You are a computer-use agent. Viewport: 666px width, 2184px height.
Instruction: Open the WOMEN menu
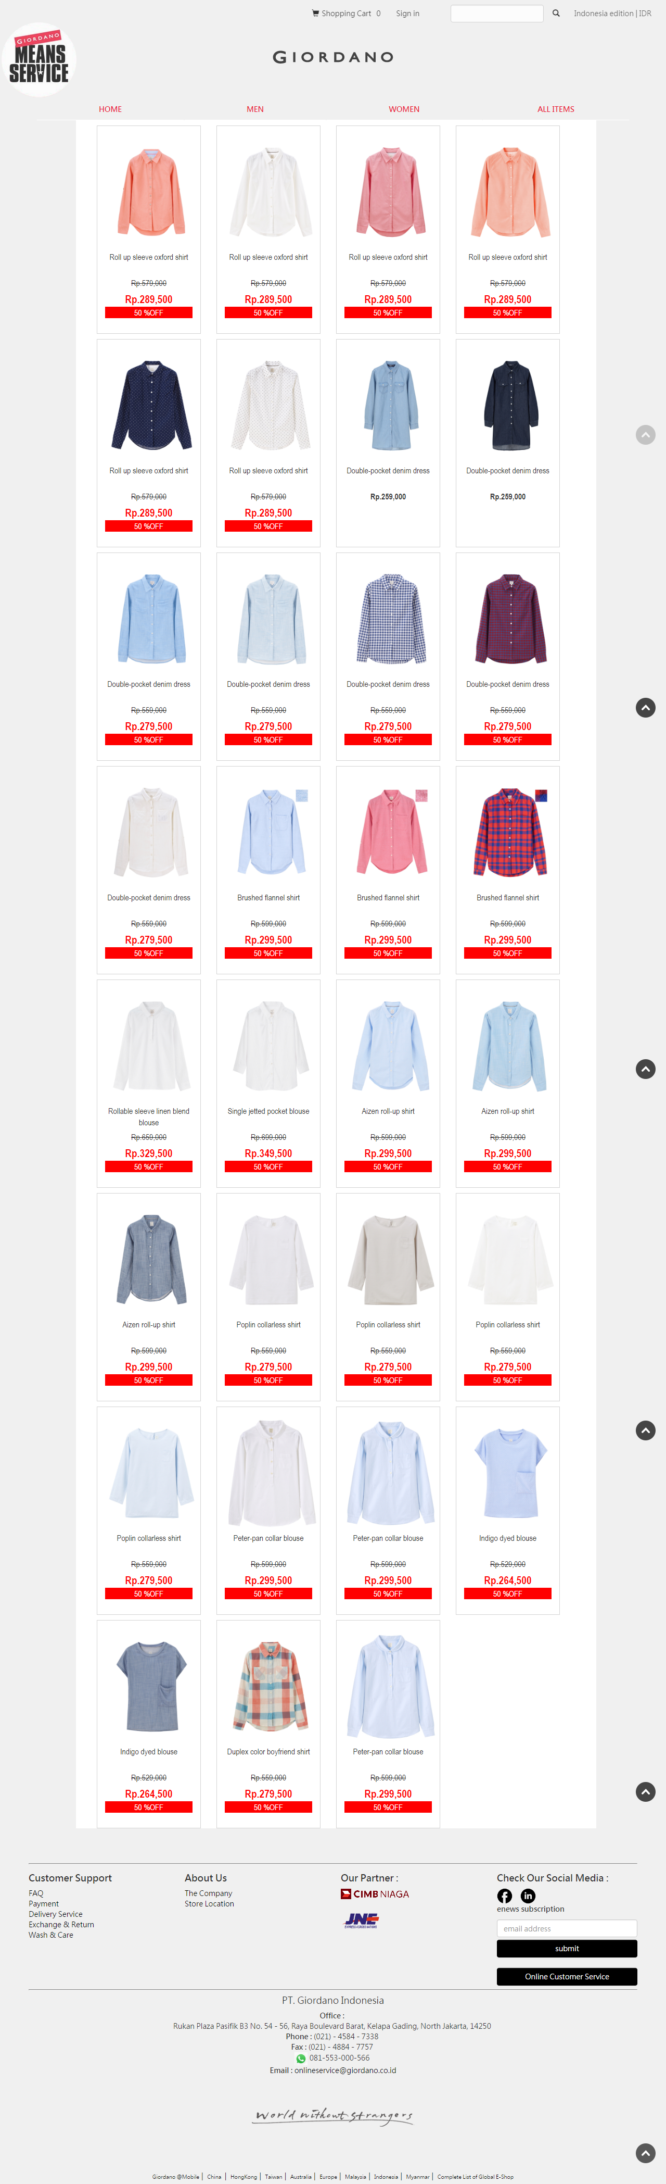click(404, 109)
